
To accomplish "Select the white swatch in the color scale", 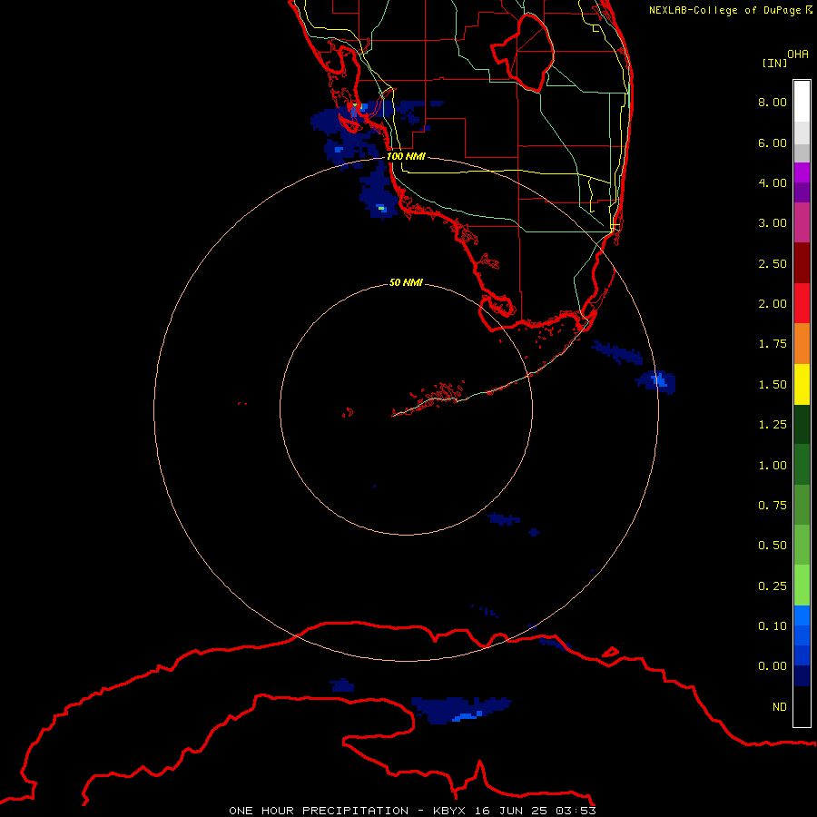I will 802,101.
